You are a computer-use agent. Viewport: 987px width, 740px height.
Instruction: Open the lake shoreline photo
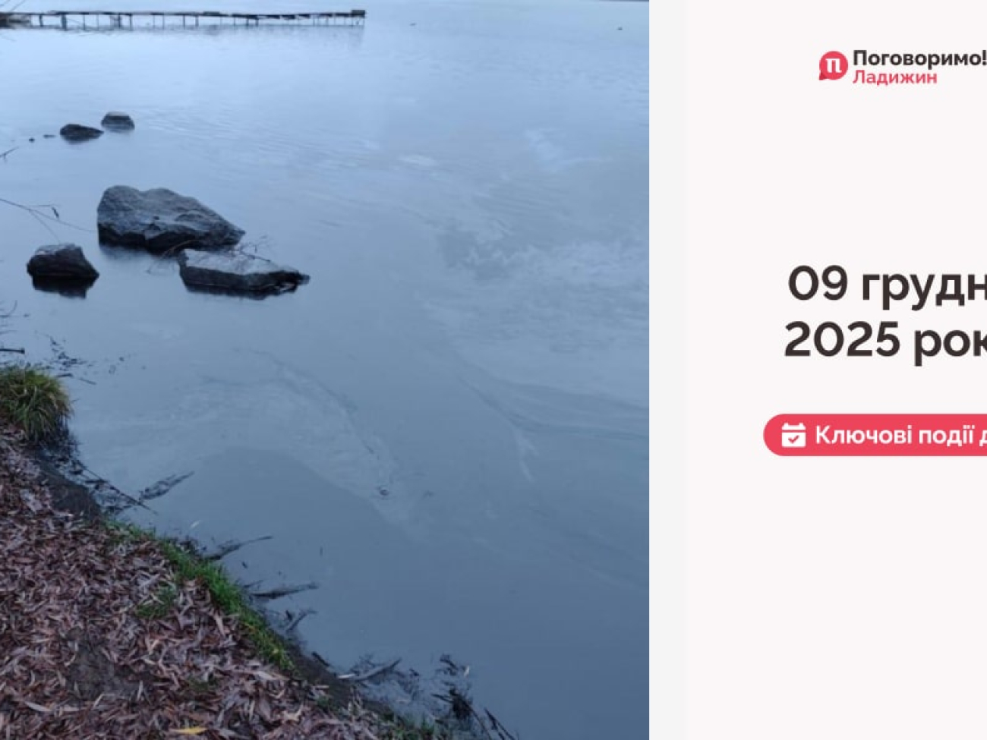(324, 370)
